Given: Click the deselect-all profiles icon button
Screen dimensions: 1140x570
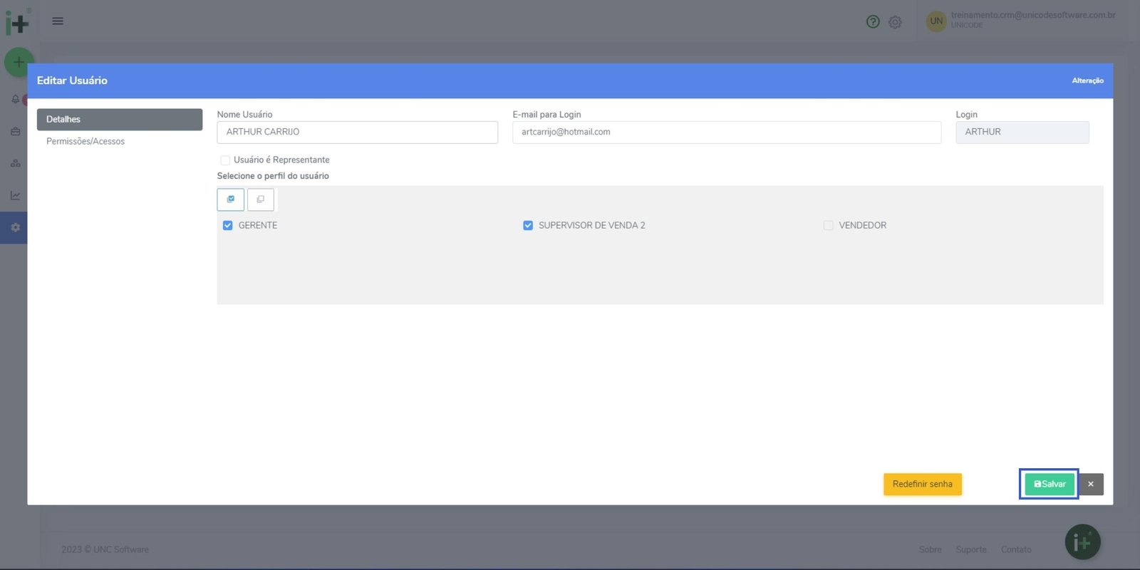Looking at the screenshot, I should click(x=260, y=199).
